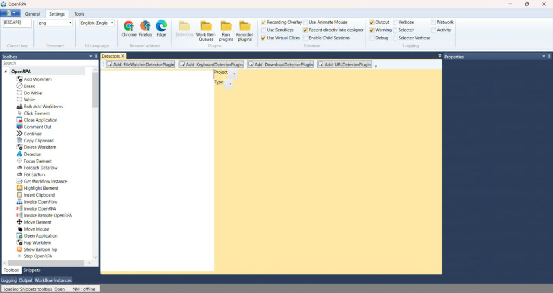
Task: Add a URLDetectorPlugin
Action: coord(345,65)
